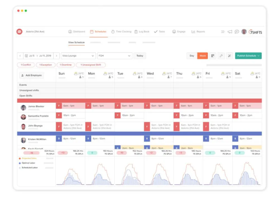Filter by 1 Overtime tag

pos(65,65)
